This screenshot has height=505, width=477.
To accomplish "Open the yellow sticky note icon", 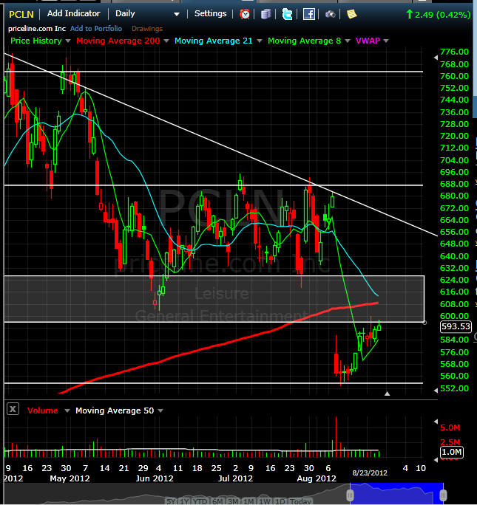I will tap(351, 14).
